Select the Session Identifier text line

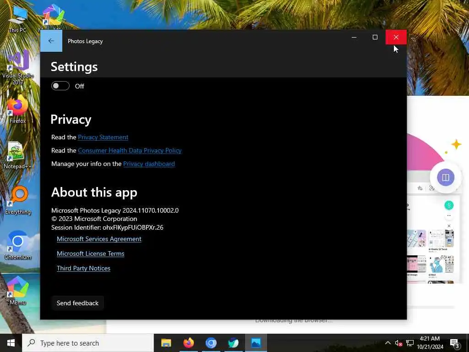107,227
